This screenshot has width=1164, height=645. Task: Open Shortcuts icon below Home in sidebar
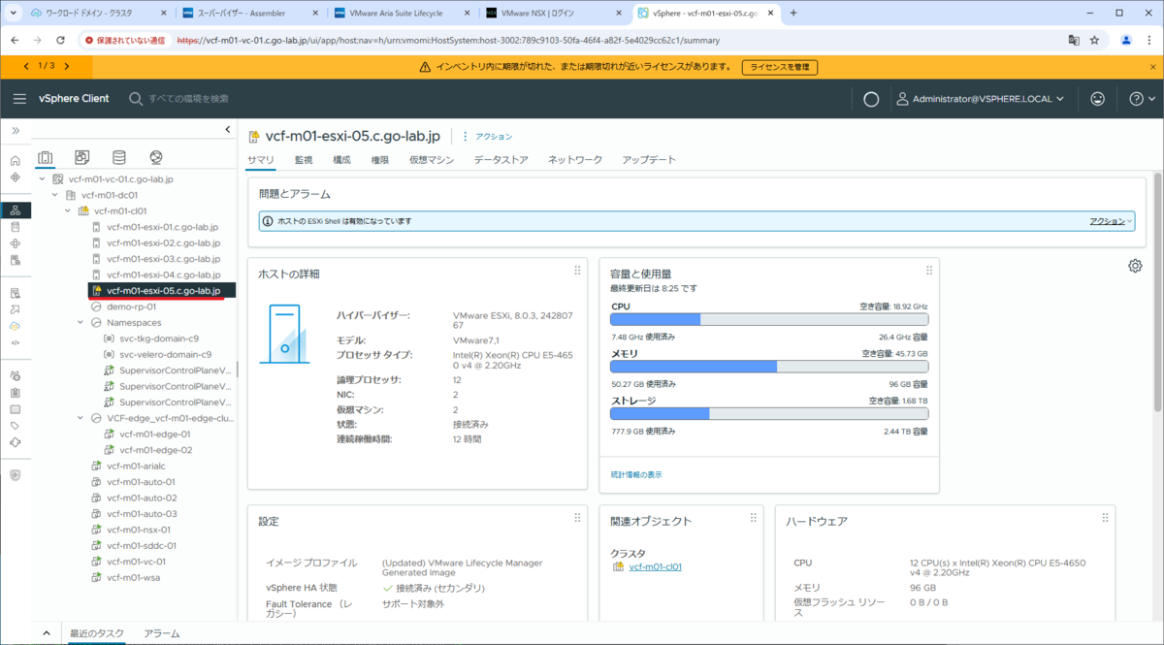(x=15, y=177)
